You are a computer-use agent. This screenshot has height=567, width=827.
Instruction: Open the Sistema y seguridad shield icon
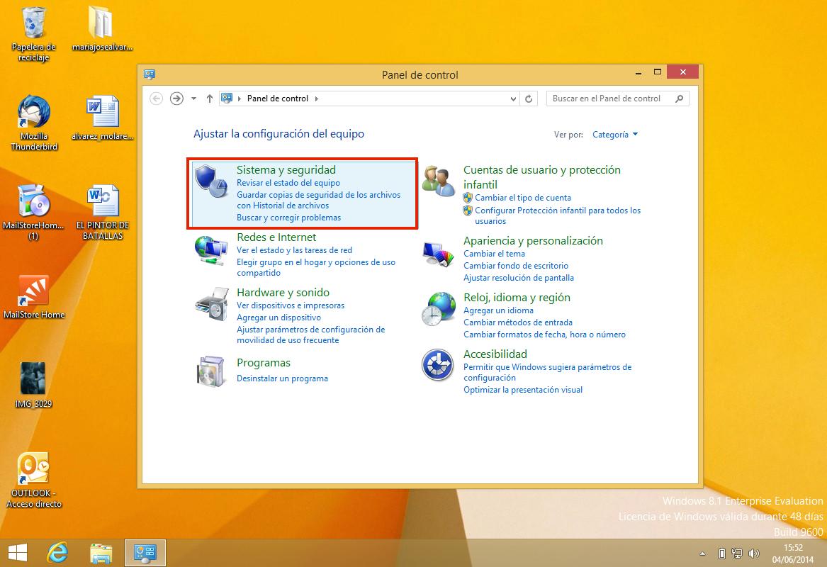[x=210, y=180]
